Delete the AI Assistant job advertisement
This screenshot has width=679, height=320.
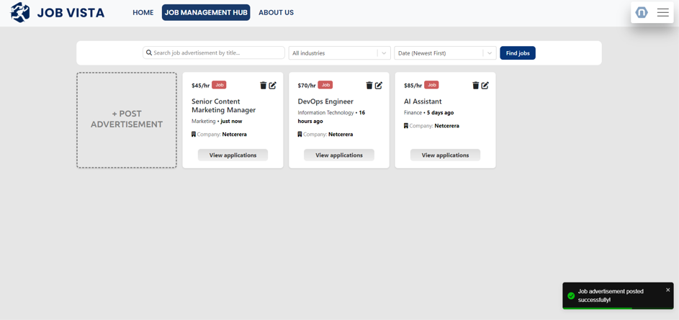pos(475,86)
